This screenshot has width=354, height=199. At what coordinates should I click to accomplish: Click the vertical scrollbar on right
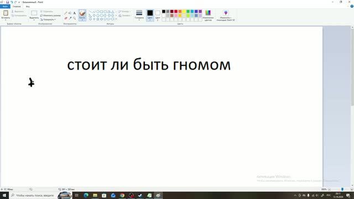(x=352, y=67)
